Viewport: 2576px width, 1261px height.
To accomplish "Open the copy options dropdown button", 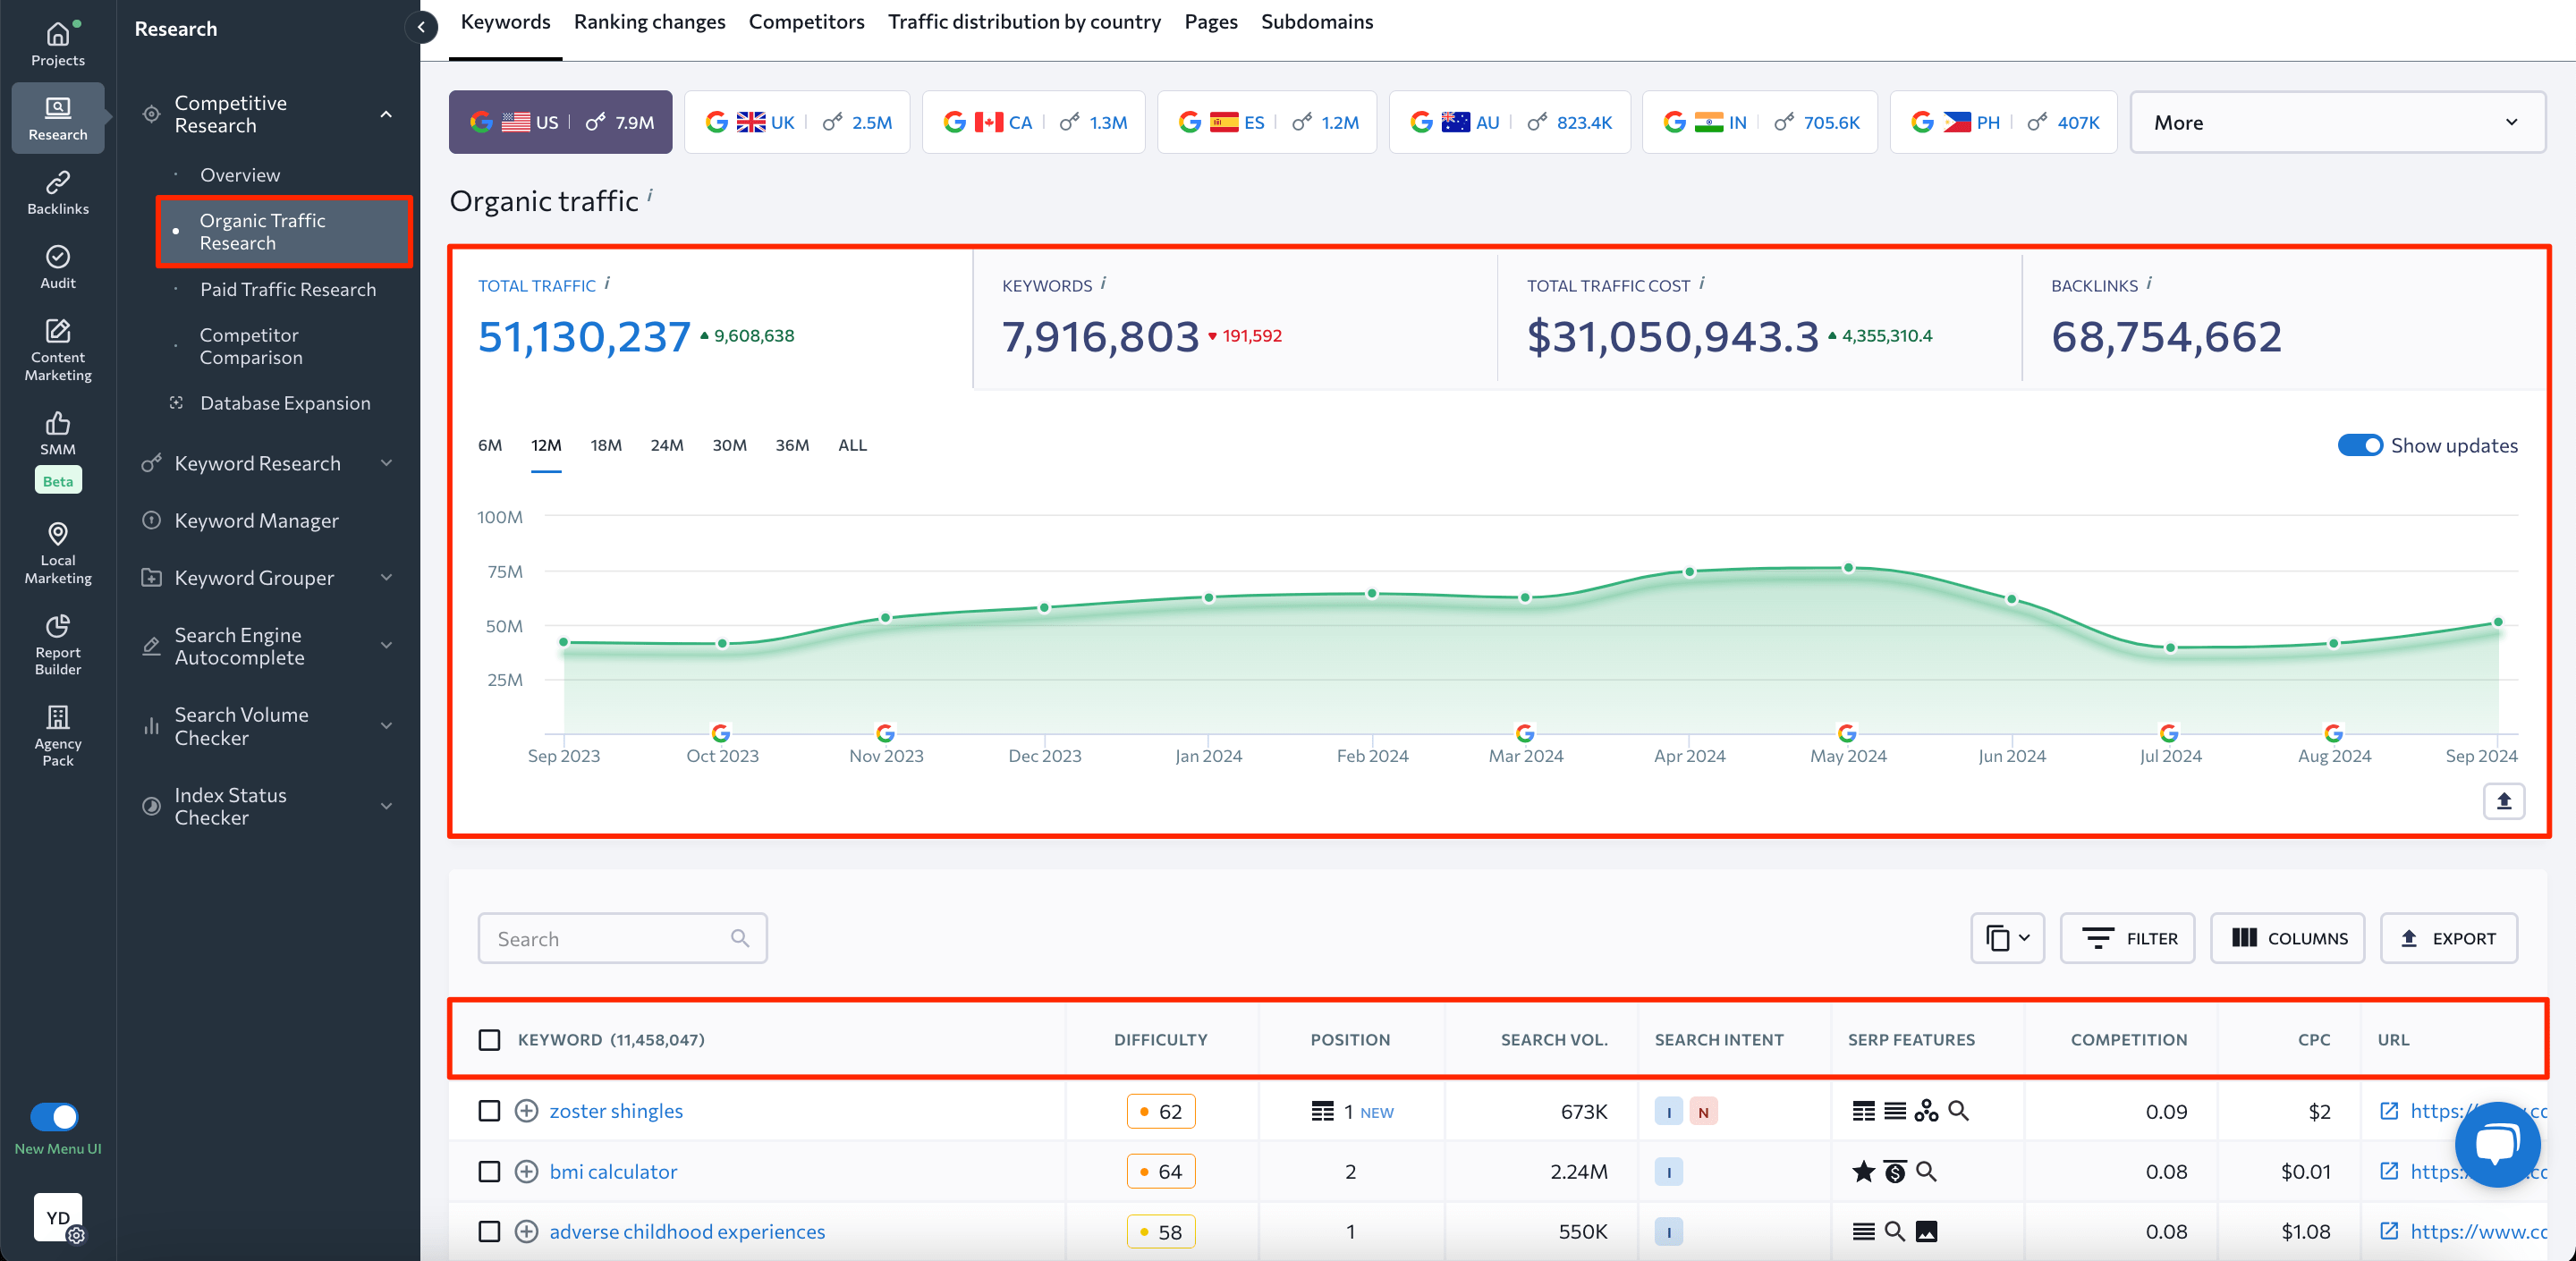I will click(2007, 938).
